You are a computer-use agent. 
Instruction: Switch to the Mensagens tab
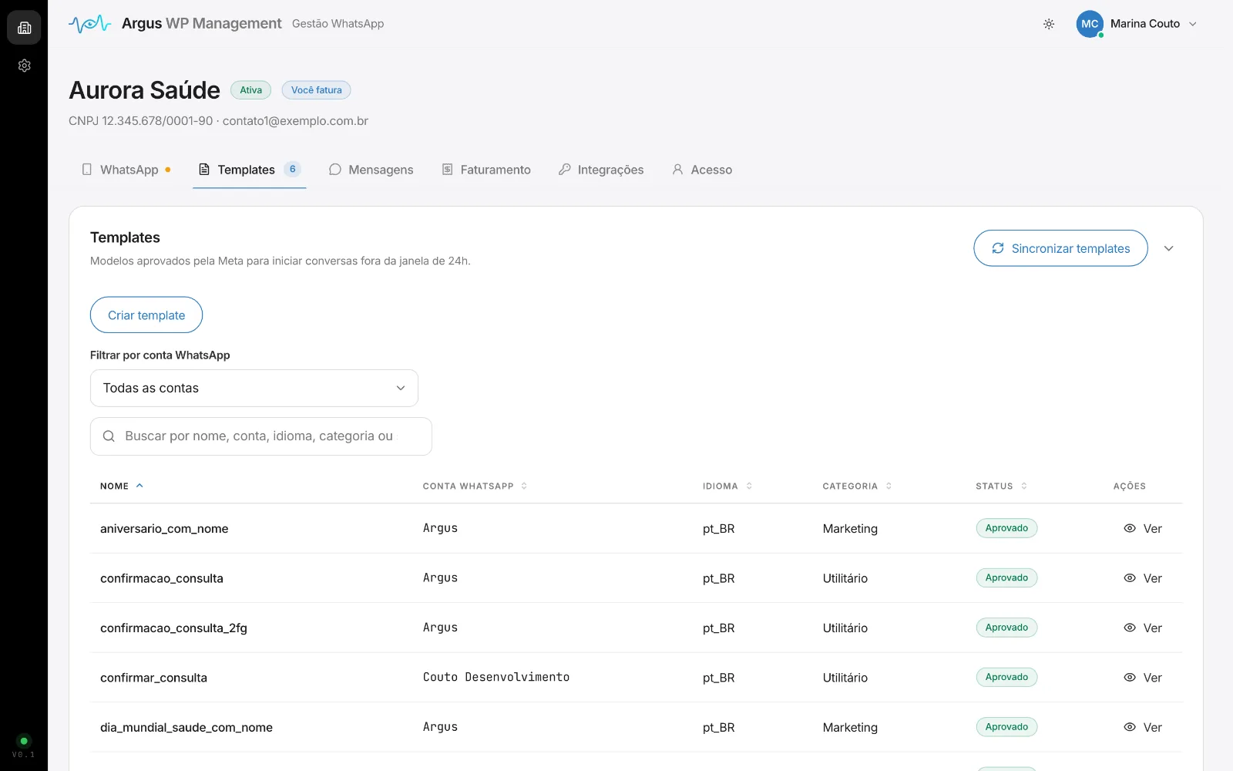[x=371, y=170]
